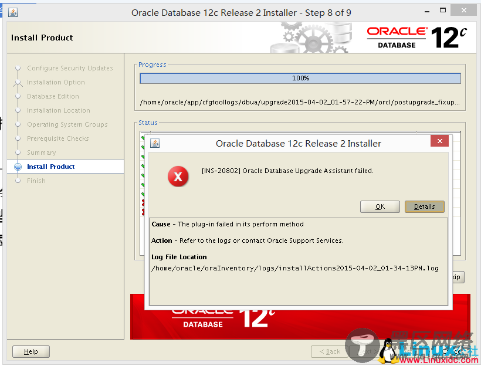The height and width of the screenshot is (366, 481).
Task: Click the Action description line
Action: point(248,240)
